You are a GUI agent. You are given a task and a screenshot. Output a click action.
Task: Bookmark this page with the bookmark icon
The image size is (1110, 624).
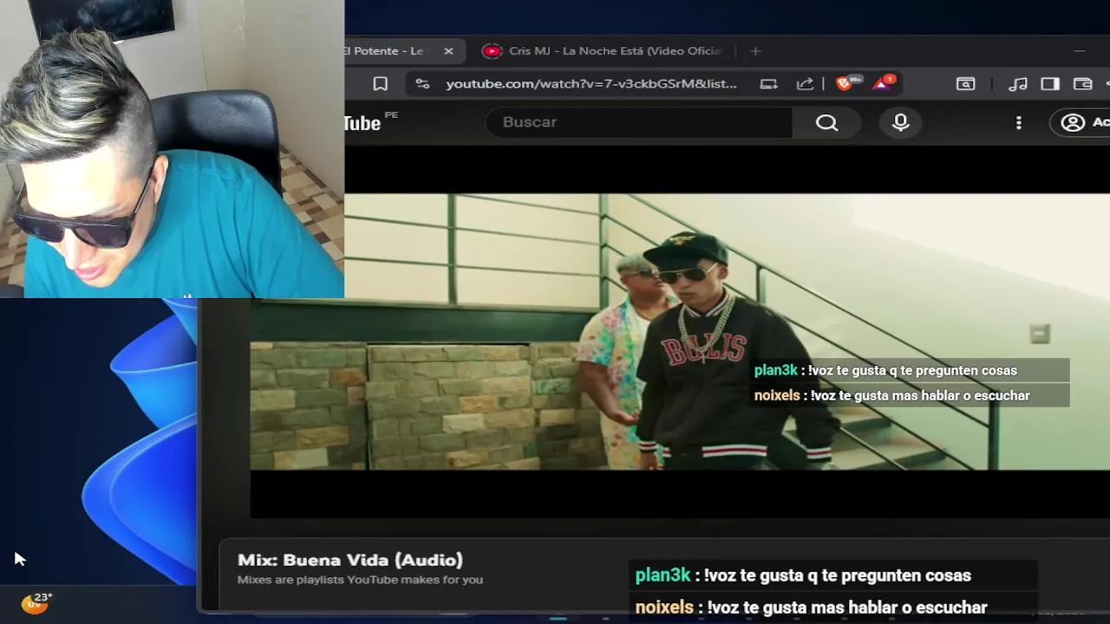pyautogui.click(x=380, y=84)
